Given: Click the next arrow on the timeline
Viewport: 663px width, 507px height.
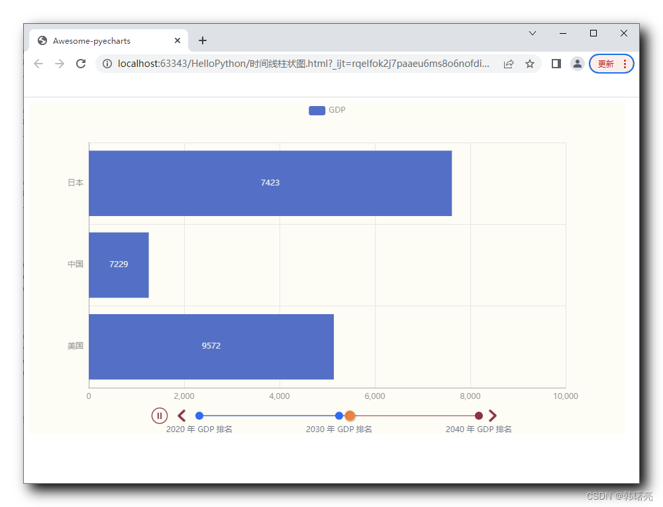Looking at the screenshot, I should (x=493, y=416).
